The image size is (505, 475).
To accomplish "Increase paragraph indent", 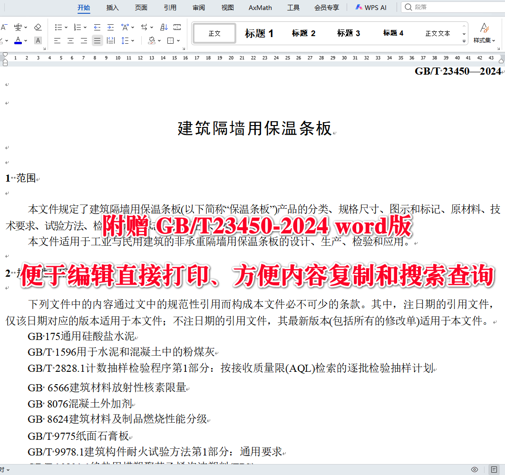I will 110,27.
